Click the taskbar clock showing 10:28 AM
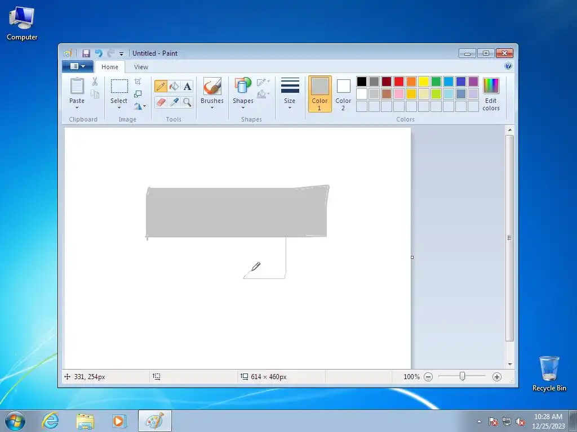This screenshot has width=577, height=432. tap(548, 421)
